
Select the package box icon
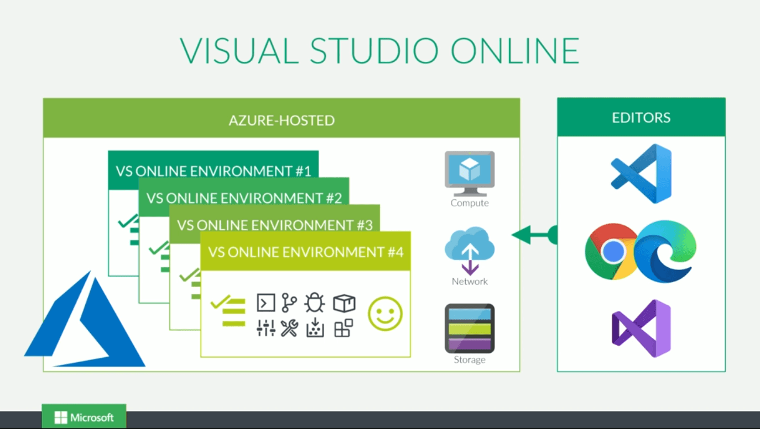[x=344, y=303]
